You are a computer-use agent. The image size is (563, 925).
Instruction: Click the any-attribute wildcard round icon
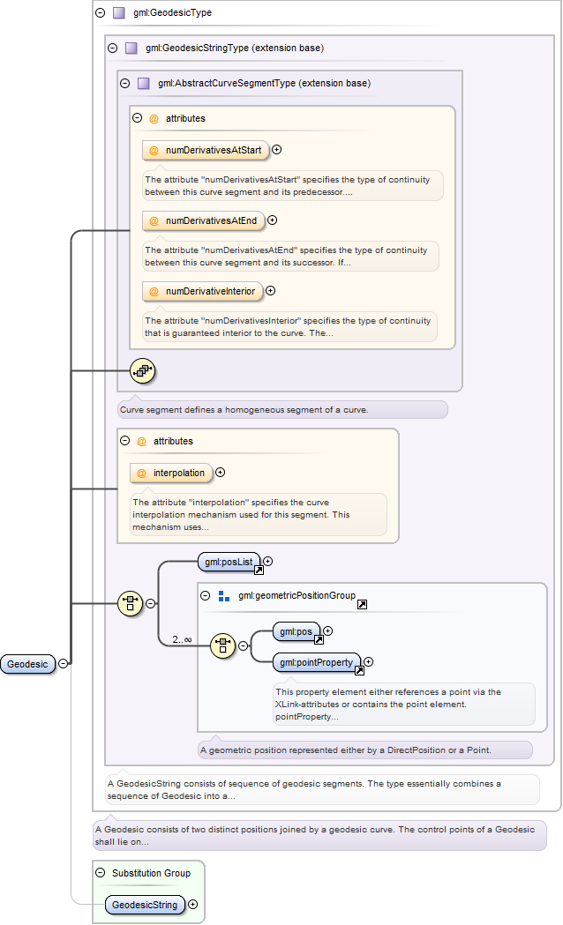pyautogui.click(x=142, y=371)
